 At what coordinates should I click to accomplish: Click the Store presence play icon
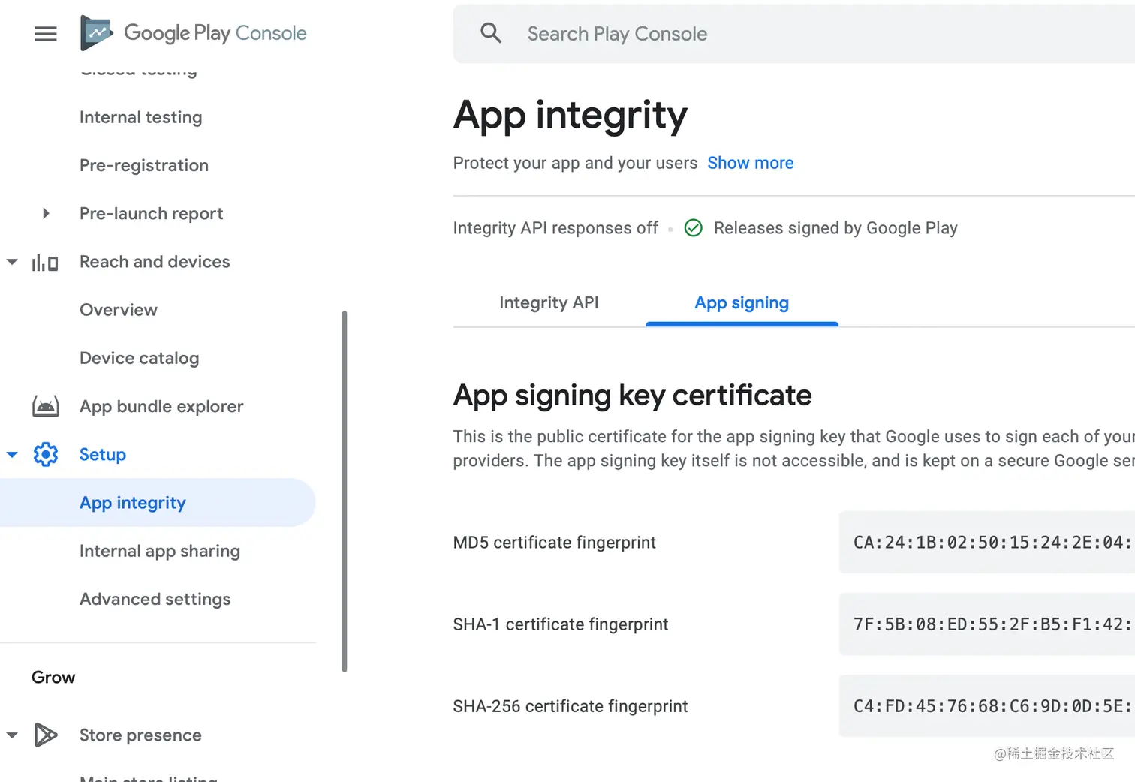tap(45, 735)
